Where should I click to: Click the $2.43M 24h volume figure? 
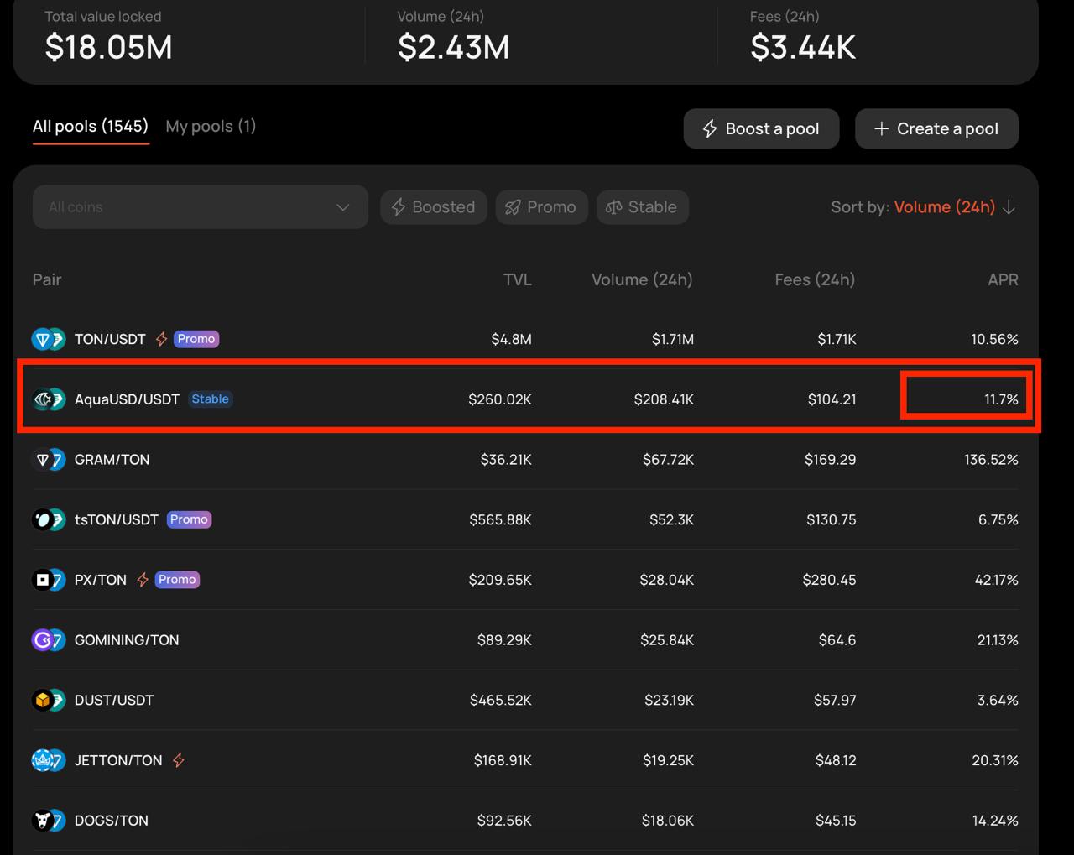click(453, 47)
